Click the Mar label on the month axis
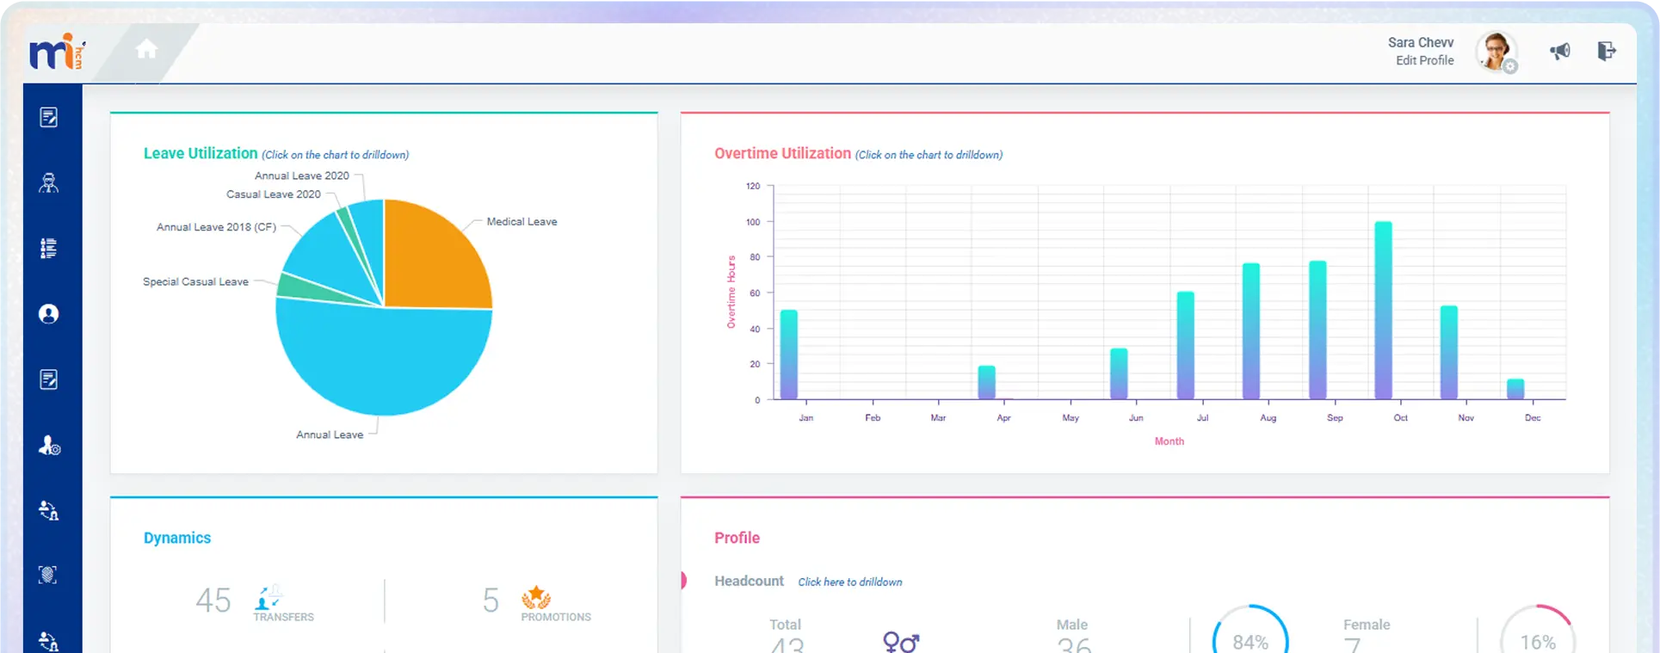The height and width of the screenshot is (653, 1660). click(x=938, y=418)
